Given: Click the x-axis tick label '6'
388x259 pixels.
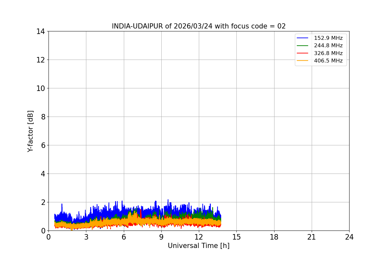Looking at the screenshot, I should [124, 237].
